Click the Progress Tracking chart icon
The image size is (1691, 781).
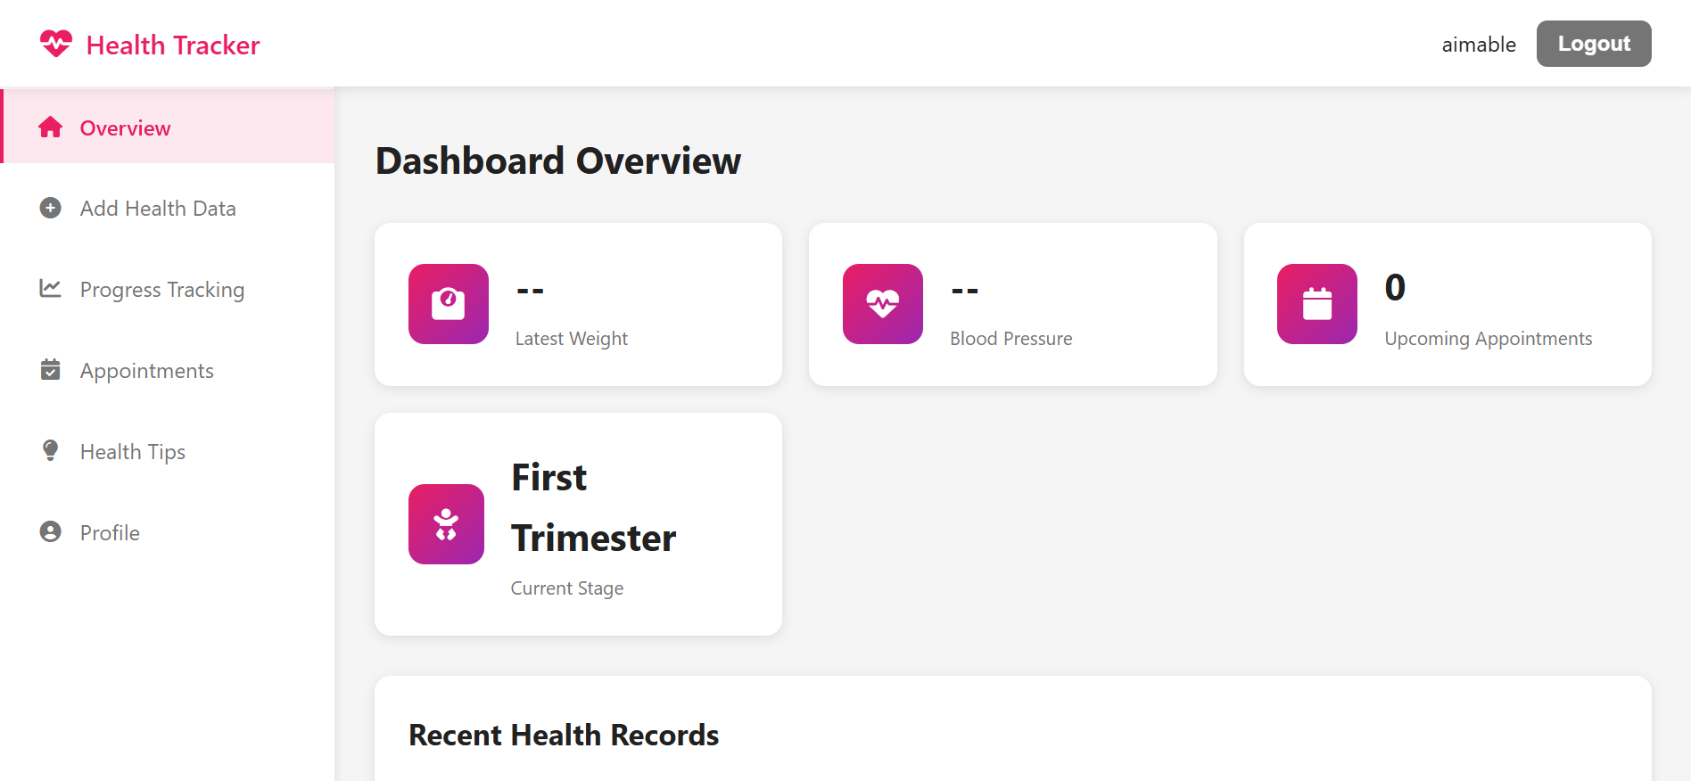[51, 289]
